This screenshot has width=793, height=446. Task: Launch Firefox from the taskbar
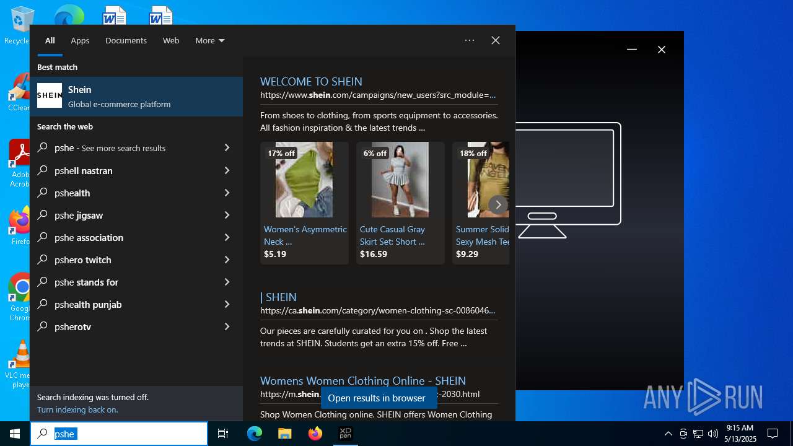coord(315,434)
